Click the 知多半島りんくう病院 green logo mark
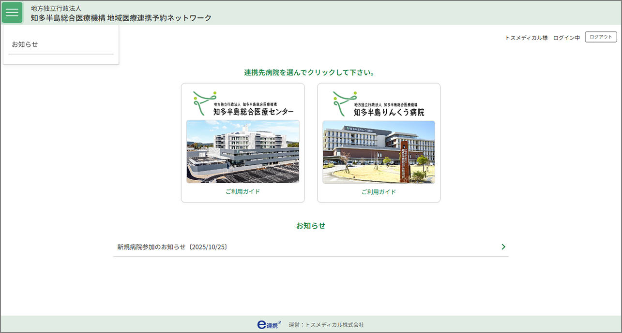This screenshot has height=333, width=622. tap(344, 102)
